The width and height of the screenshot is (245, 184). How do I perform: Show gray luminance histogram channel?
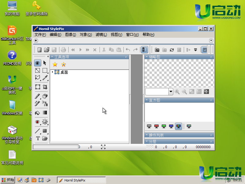[x=149, y=126]
